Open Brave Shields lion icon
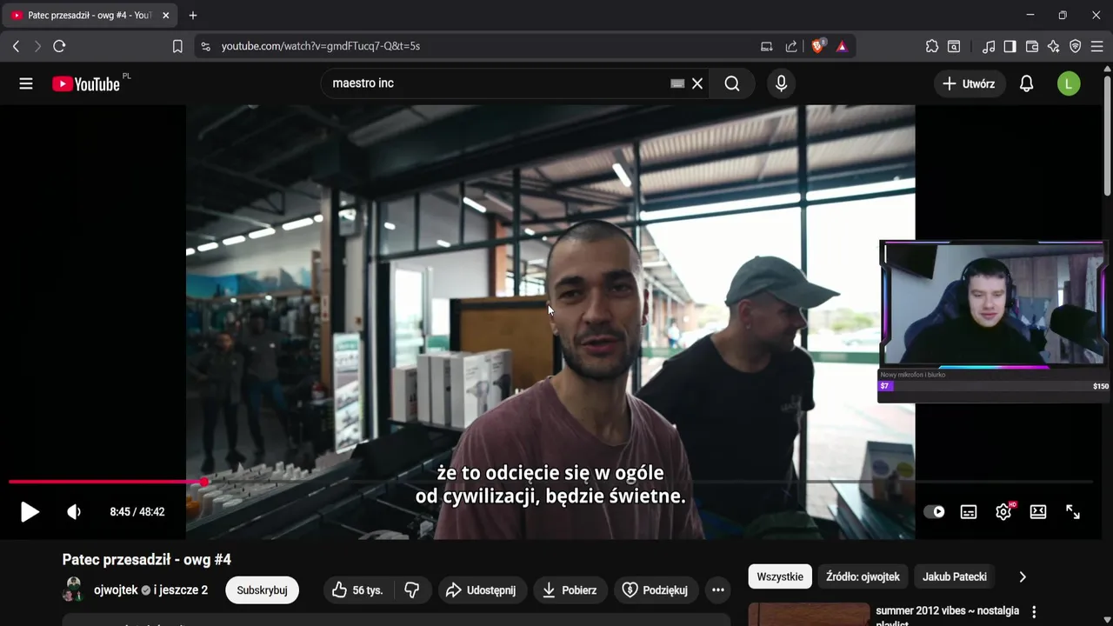 (817, 46)
